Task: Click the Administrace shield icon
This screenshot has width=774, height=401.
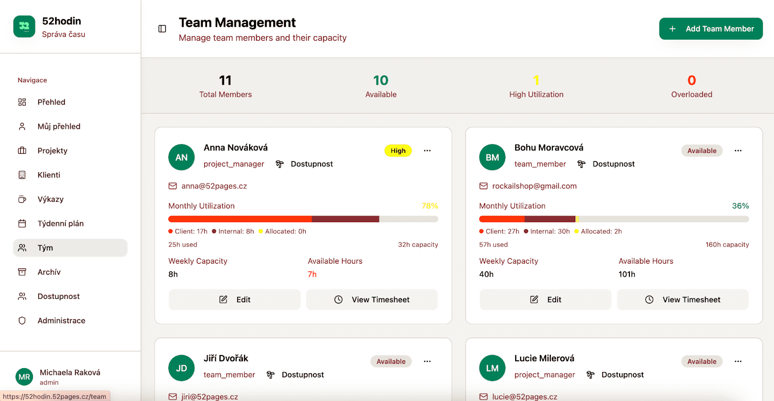Action: coord(22,321)
